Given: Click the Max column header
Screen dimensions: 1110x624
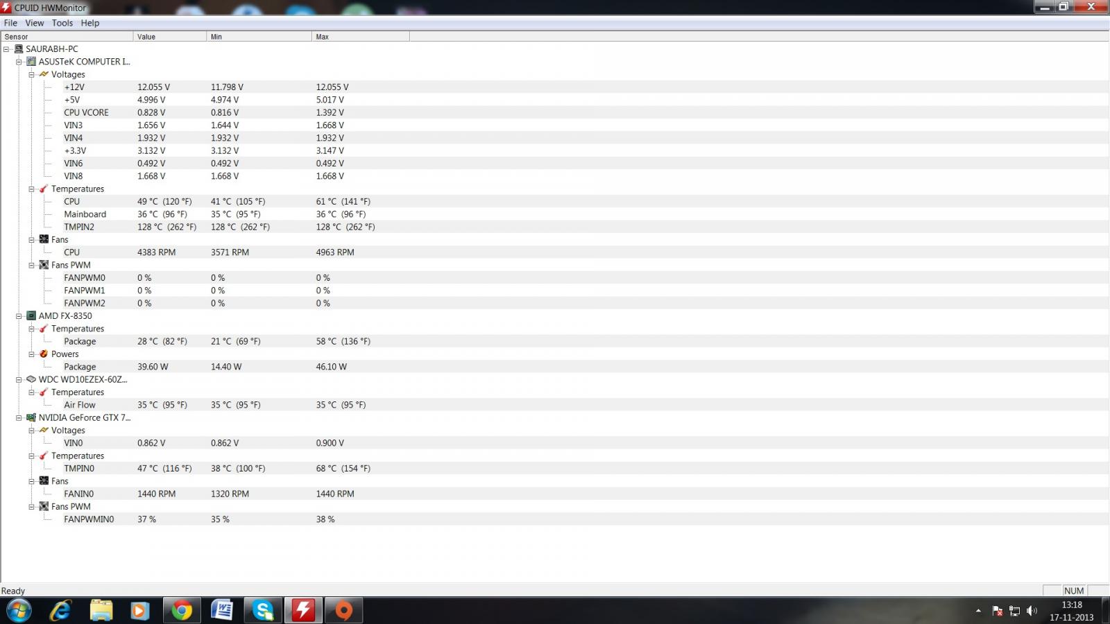Looking at the screenshot, I should pyautogui.click(x=360, y=37).
